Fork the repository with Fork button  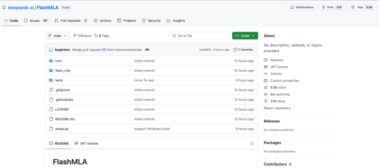[332, 7]
